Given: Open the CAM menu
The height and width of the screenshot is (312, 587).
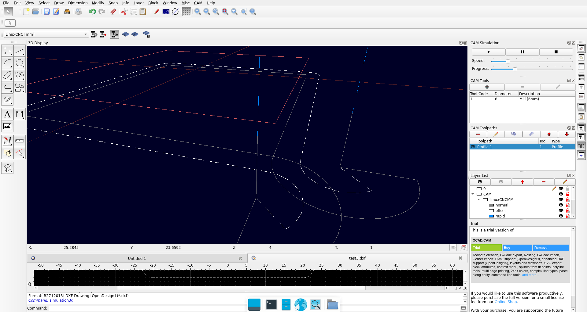Looking at the screenshot, I should (x=198, y=3).
